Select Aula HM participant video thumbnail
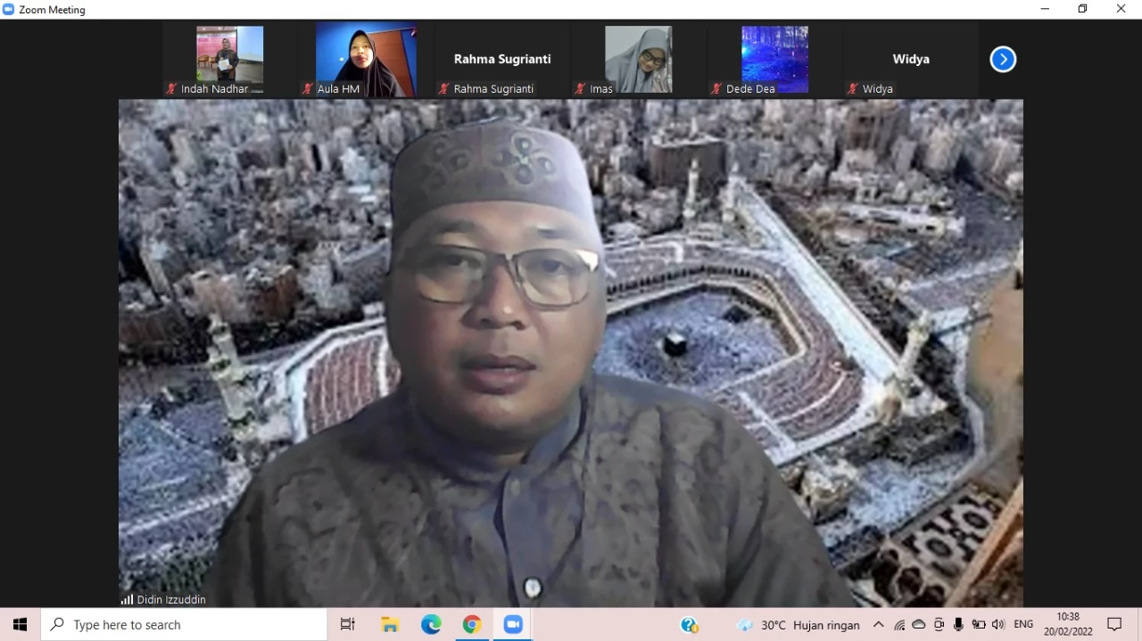The image size is (1142, 641). pos(366,60)
